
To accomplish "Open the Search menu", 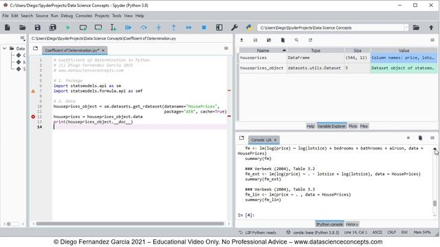I will [27, 16].
